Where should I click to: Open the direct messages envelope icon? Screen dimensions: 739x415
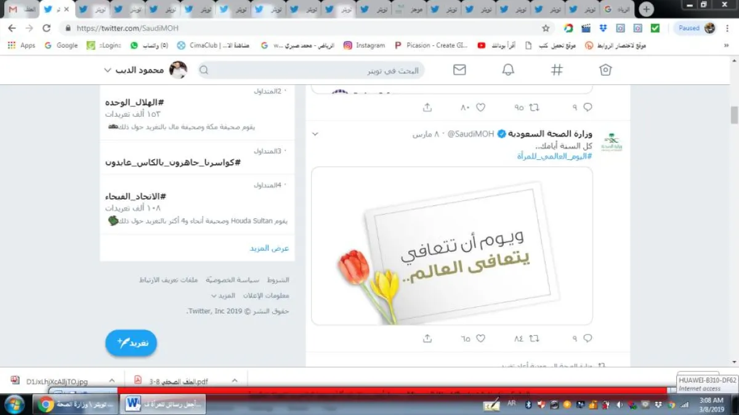[x=459, y=70]
